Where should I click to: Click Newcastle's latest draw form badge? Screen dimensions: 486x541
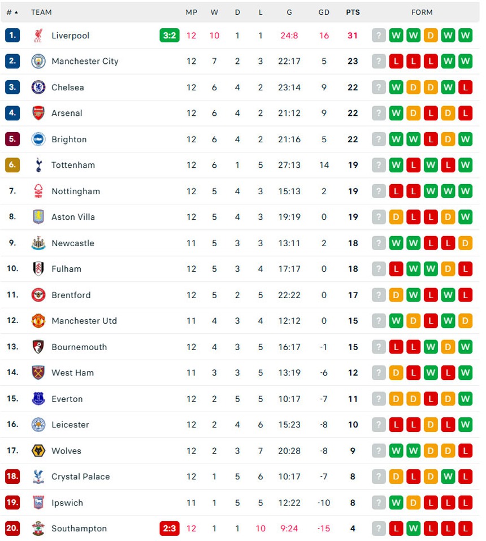coord(465,243)
